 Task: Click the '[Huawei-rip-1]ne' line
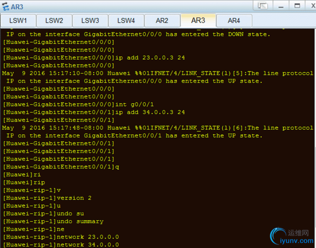pyautogui.click(x=33, y=229)
